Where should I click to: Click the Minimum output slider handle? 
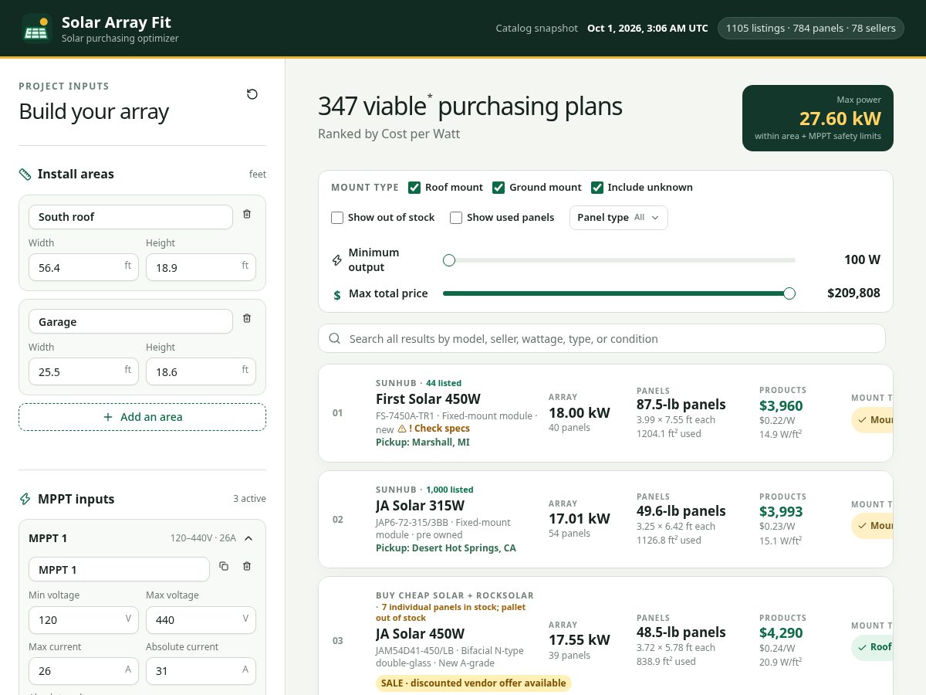click(449, 260)
